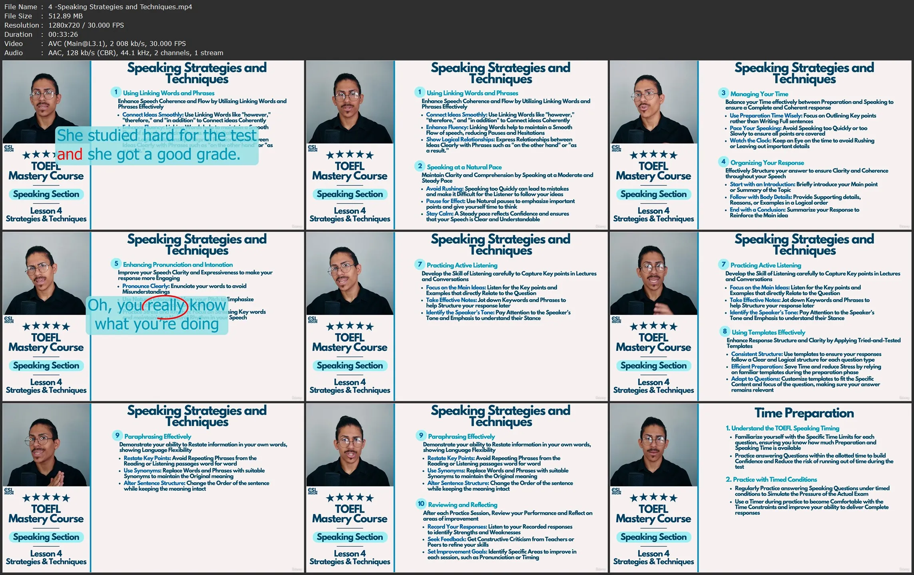Select the resolution value '1280x720 / 30.000 FPS'
The height and width of the screenshot is (575, 914).
(86, 25)
